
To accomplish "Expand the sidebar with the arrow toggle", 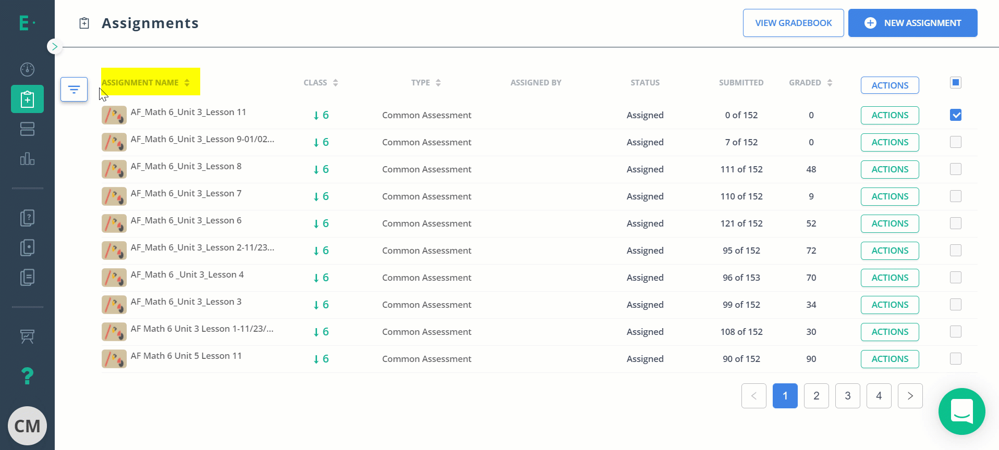I will pyautogui.click(x=54, y=46).
